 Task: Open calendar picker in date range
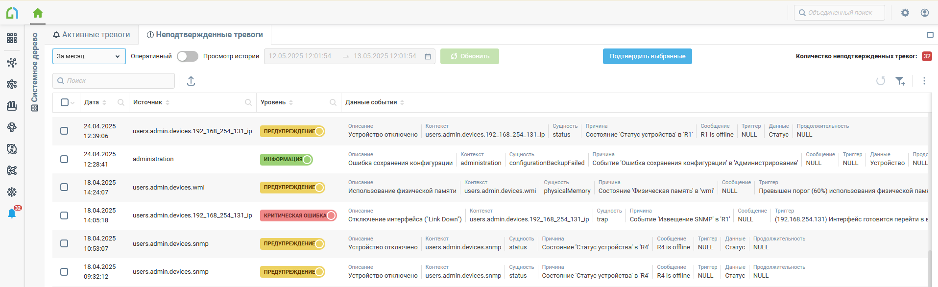428,56
